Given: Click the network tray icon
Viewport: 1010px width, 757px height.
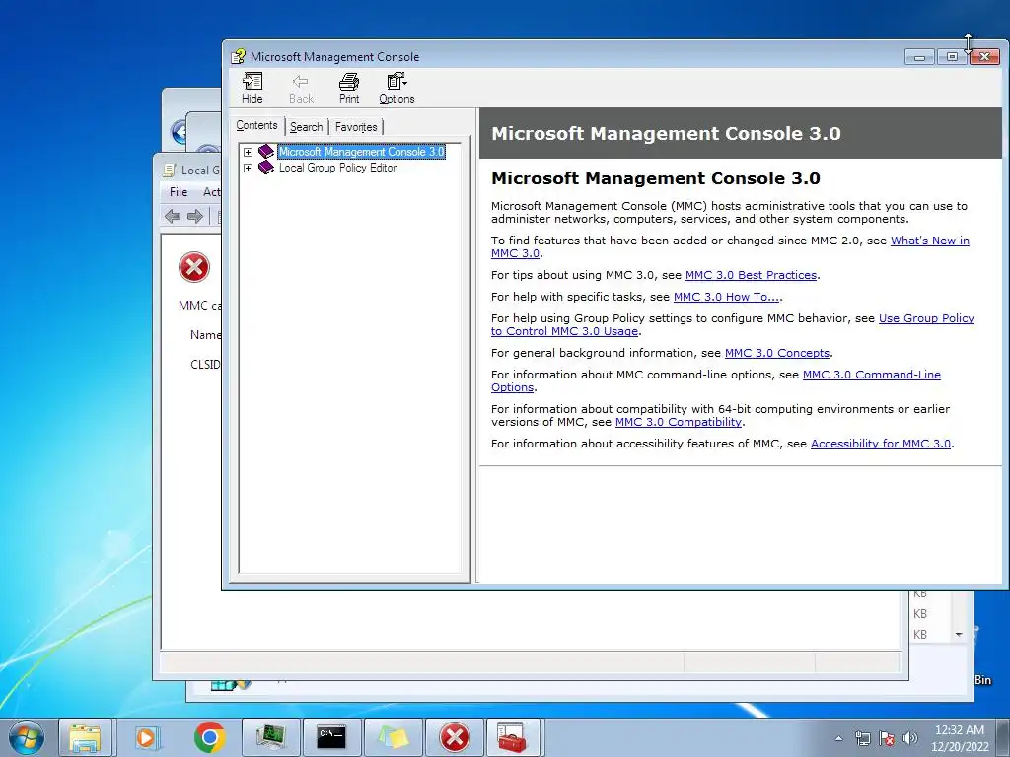Looking at the screenshot, I should (x=862, y=738).
